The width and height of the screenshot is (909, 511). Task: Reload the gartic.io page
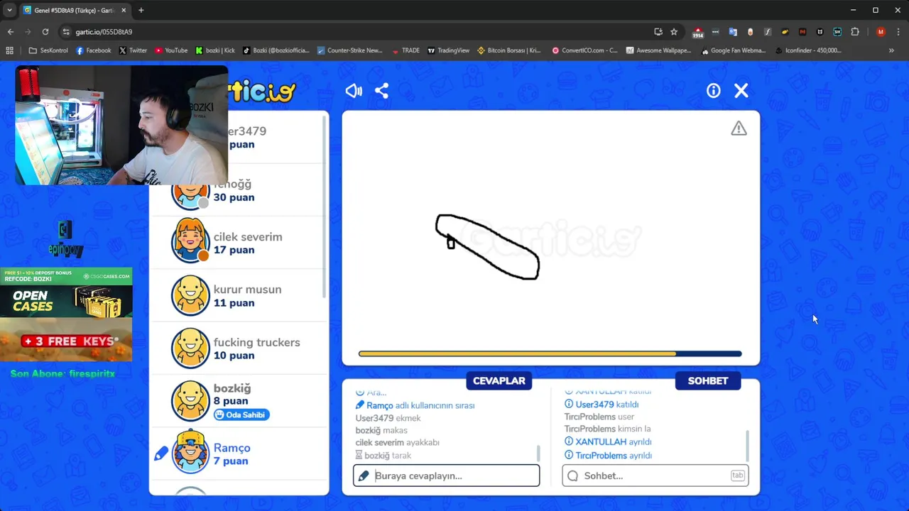(45, 32)
